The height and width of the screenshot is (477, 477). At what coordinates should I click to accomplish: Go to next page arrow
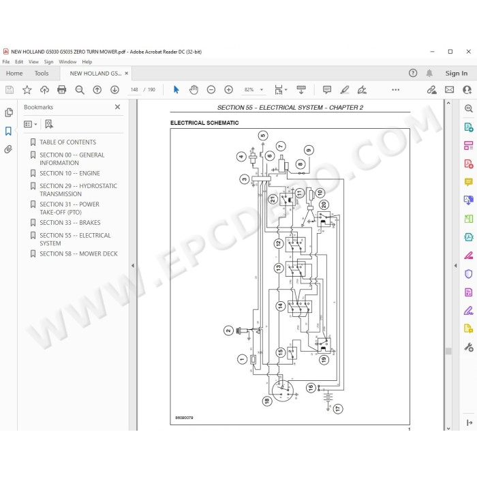click(x=114, y=90)
